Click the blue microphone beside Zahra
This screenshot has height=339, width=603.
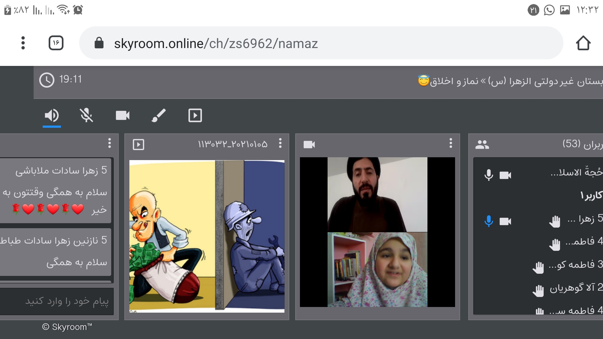tap(489, 221)
